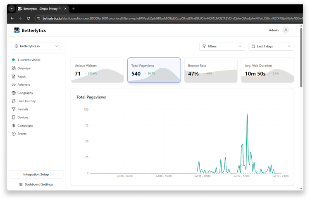Image resolution: width=310 pixels, height=200 pixels.
Task: Click the Betterlytics brand name
Action: tap(33, 31)
